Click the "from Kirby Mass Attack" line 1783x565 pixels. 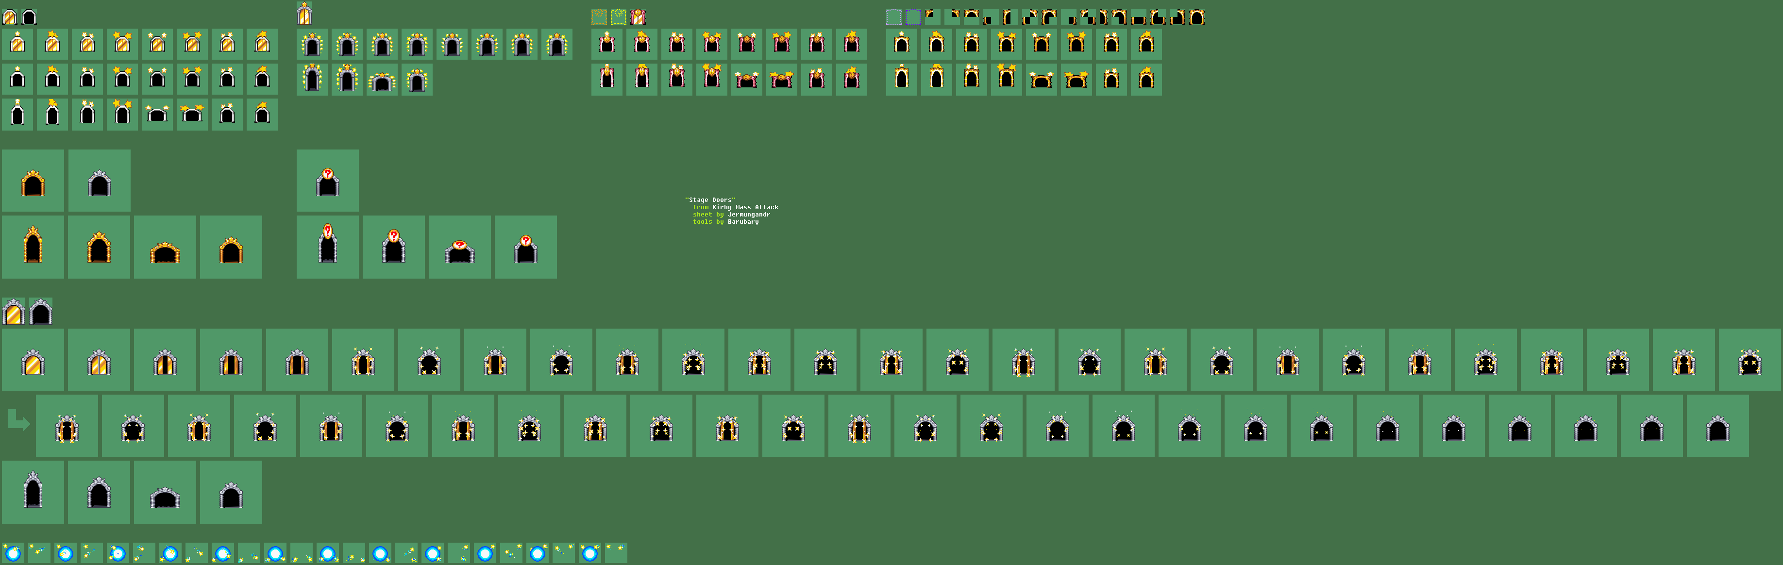pos(735,207)
